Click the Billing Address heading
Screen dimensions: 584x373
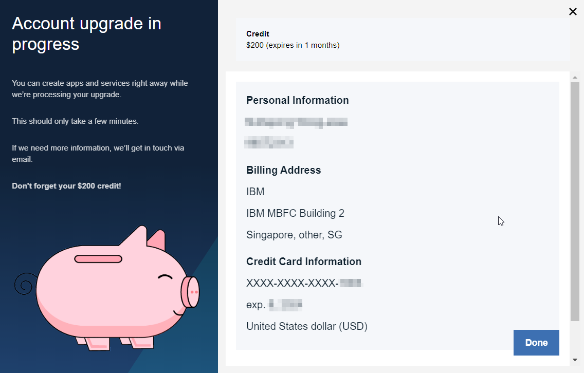point(283,170)
